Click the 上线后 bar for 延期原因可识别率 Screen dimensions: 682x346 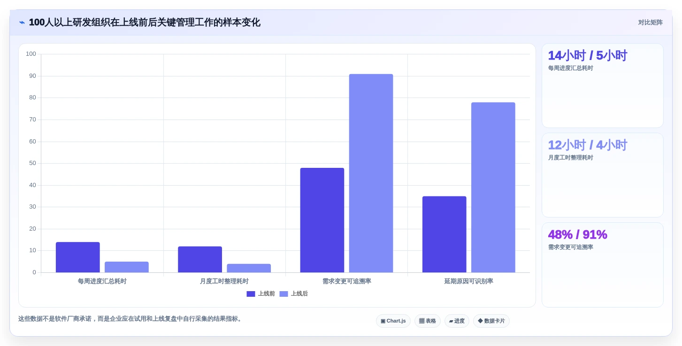pyautogui.click(x=493, y=188)
